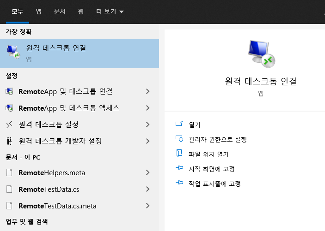Click 열기 to open the app
The width and height of the screenshot is (325, 231).
coord(195,124)
